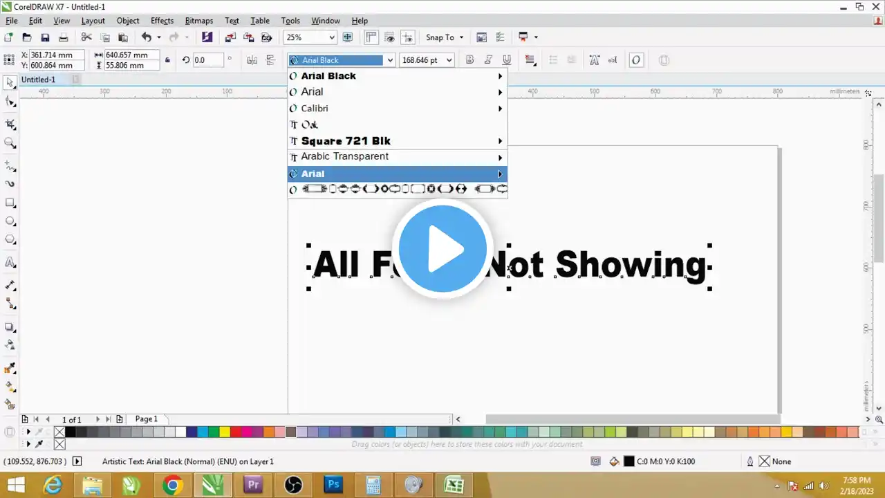Toggle Italic text formatting
This screenshot has width=885, height=498.
click(x=489, y=60)
